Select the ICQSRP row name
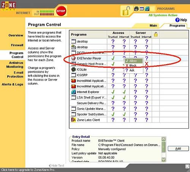 [x=82, y=75]
